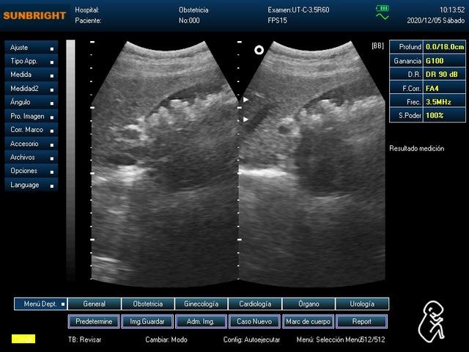Open Pro. Imagen settings

tap(32, 116)
